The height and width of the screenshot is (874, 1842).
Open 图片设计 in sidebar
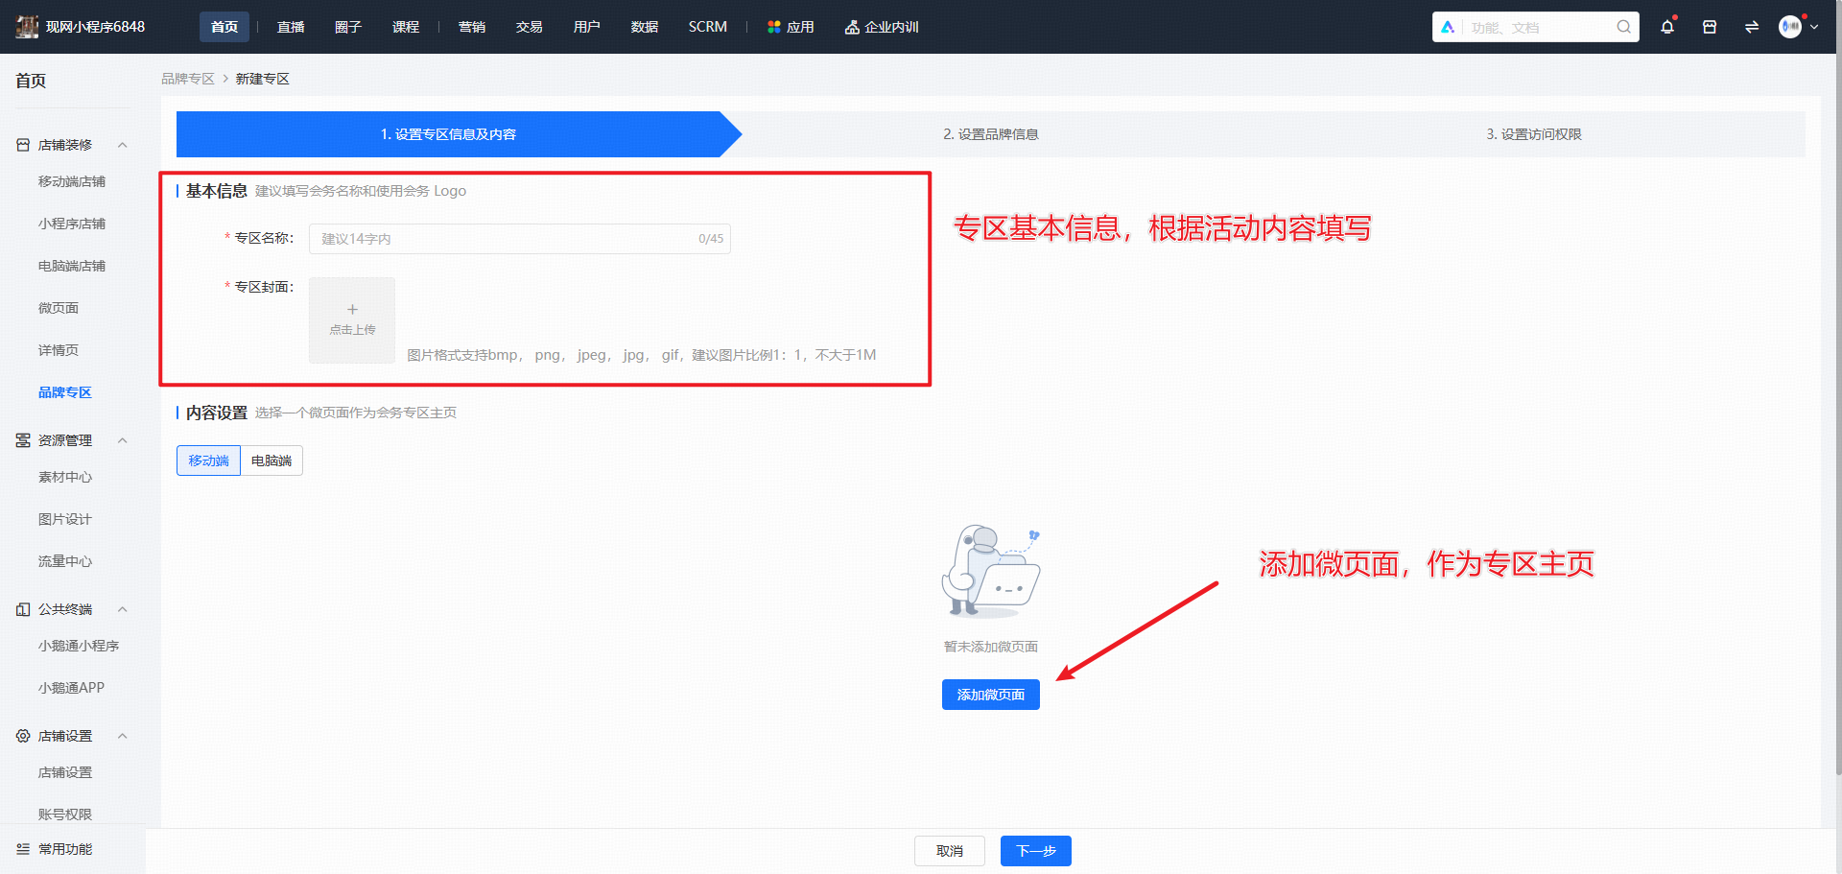pyautogui.click(x=65, y=519)
